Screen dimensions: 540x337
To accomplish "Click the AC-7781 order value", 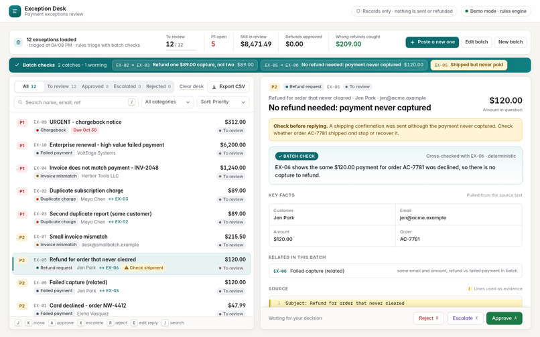I will click(x=410, y=239).
